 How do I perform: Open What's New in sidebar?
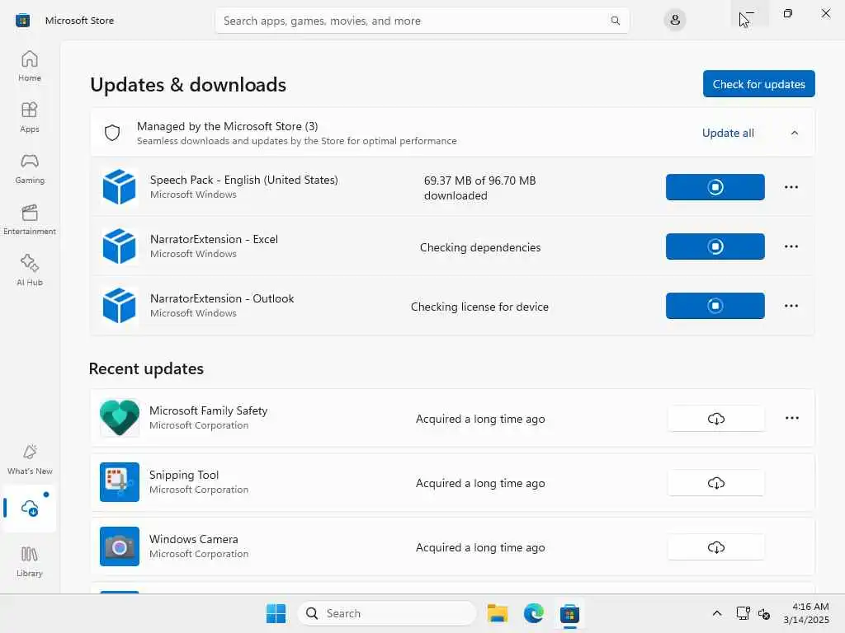pos(30,459)
